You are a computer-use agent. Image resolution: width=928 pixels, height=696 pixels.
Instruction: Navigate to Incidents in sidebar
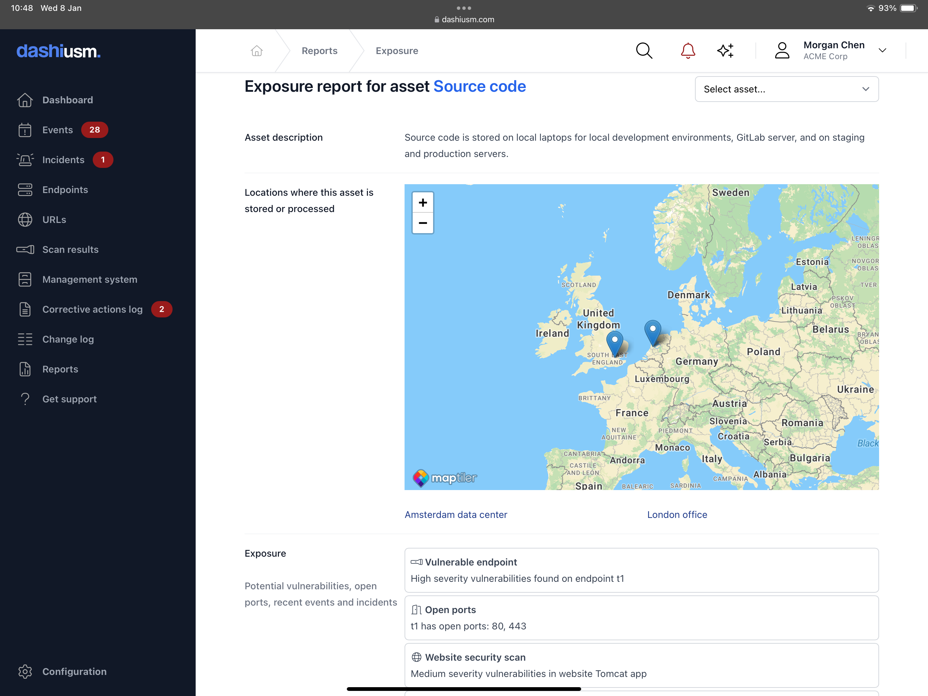(x=64, y=159)
